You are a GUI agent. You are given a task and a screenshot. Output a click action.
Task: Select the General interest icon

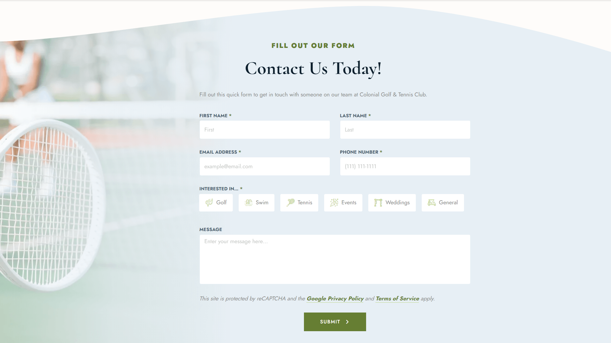(x=432, y=202)
